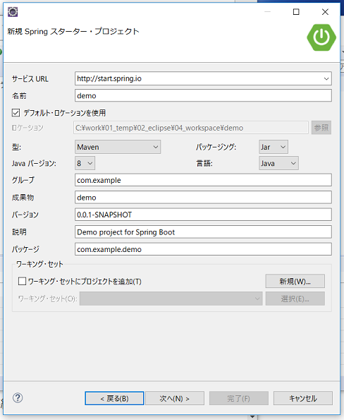
Task: Click the 名前 input field
Action: pos(203,95)
